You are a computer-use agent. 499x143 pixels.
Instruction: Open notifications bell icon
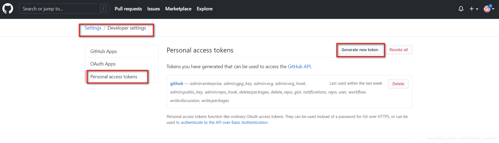pos(461,9)
